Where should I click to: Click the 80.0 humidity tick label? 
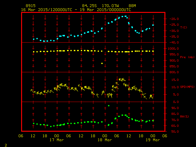click(175, 114)
